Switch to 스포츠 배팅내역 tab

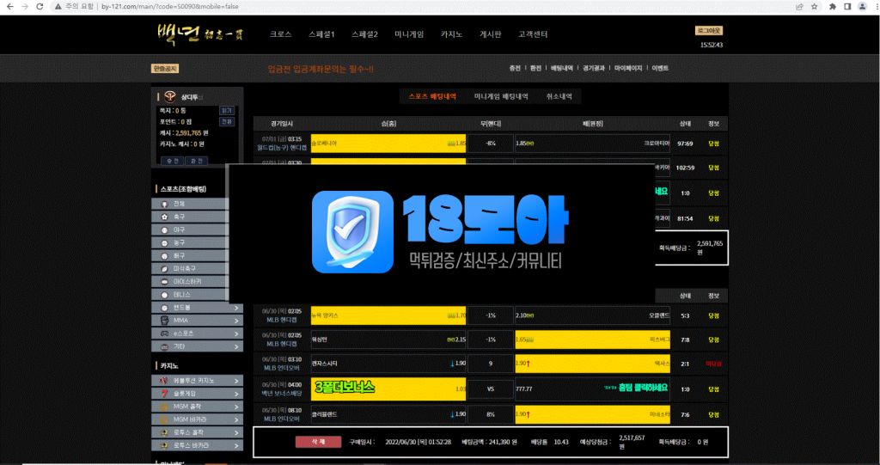click(432, 96)
